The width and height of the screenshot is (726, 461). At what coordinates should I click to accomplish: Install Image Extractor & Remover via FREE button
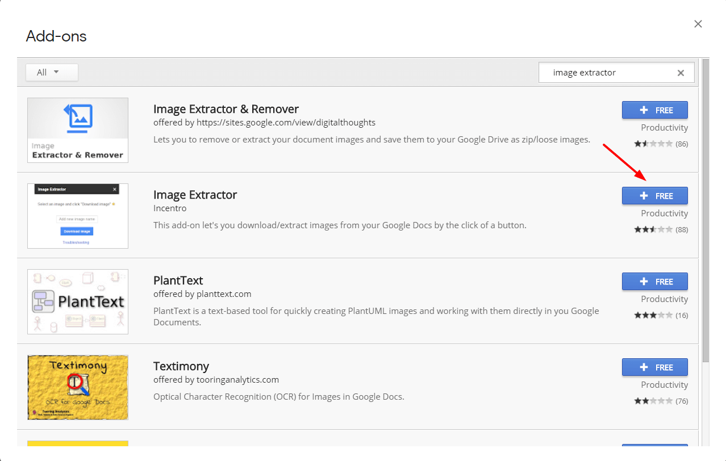(x=654, y=110)
